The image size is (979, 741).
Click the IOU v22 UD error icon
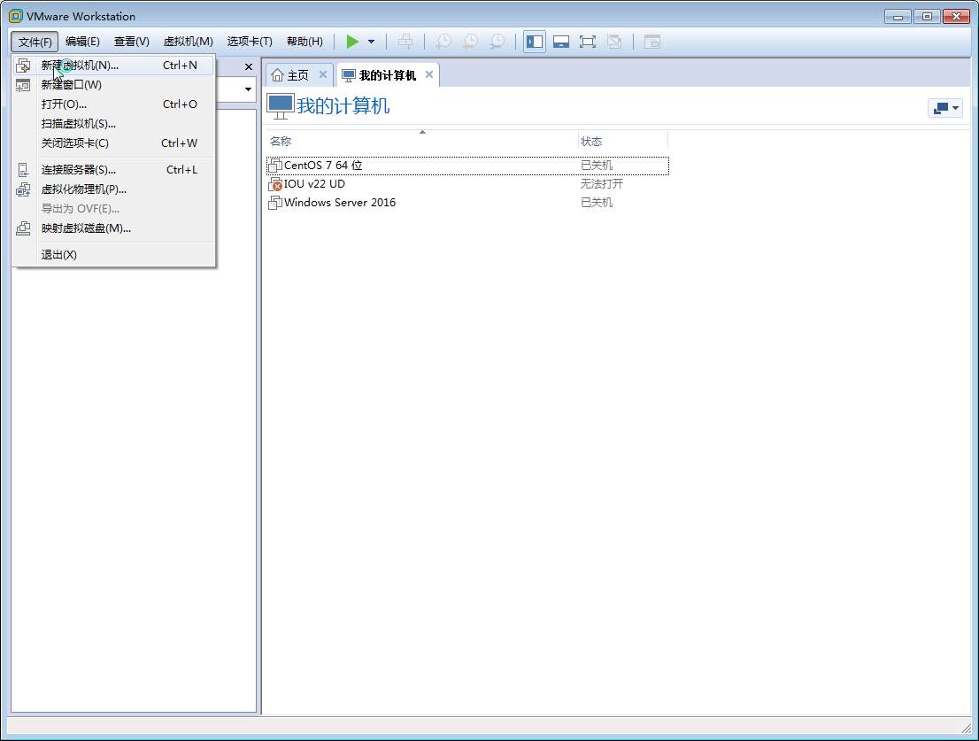tap(274, 185)
